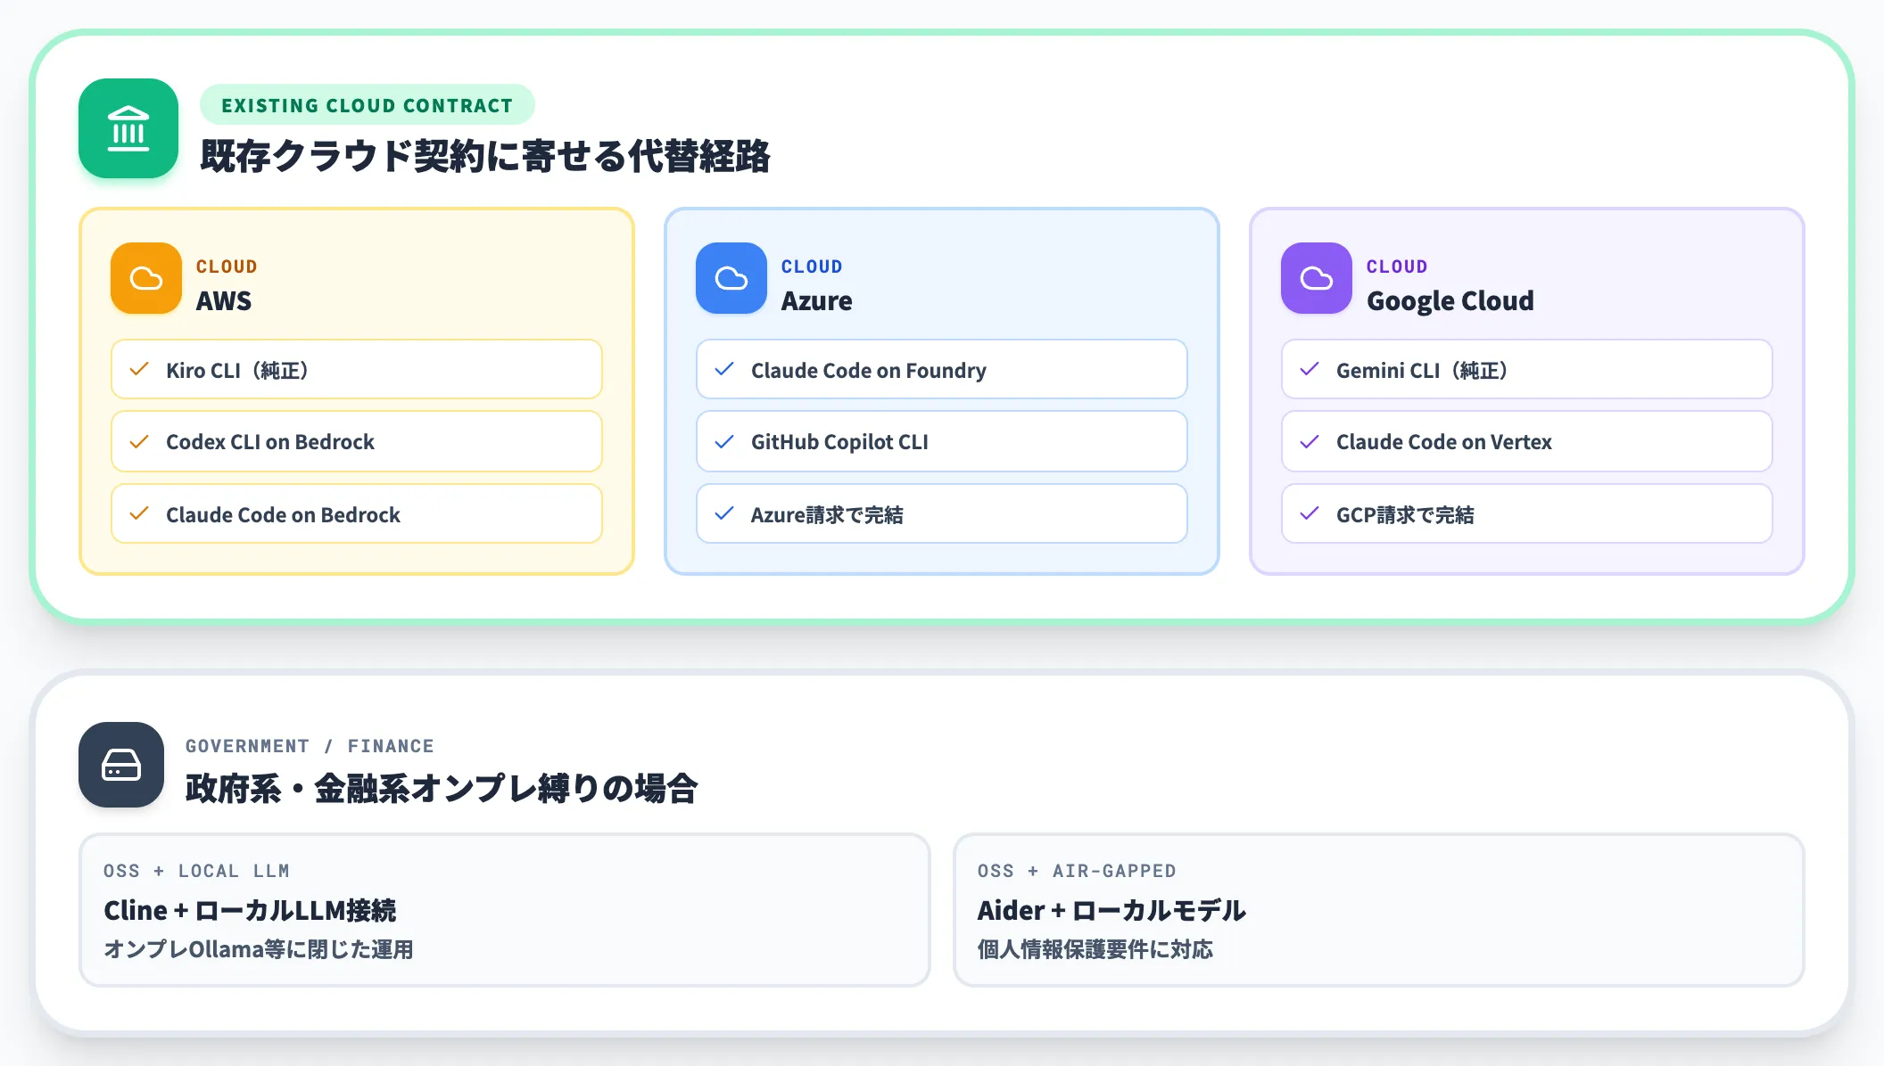Select the GCP請求で完結 text

1405,514
